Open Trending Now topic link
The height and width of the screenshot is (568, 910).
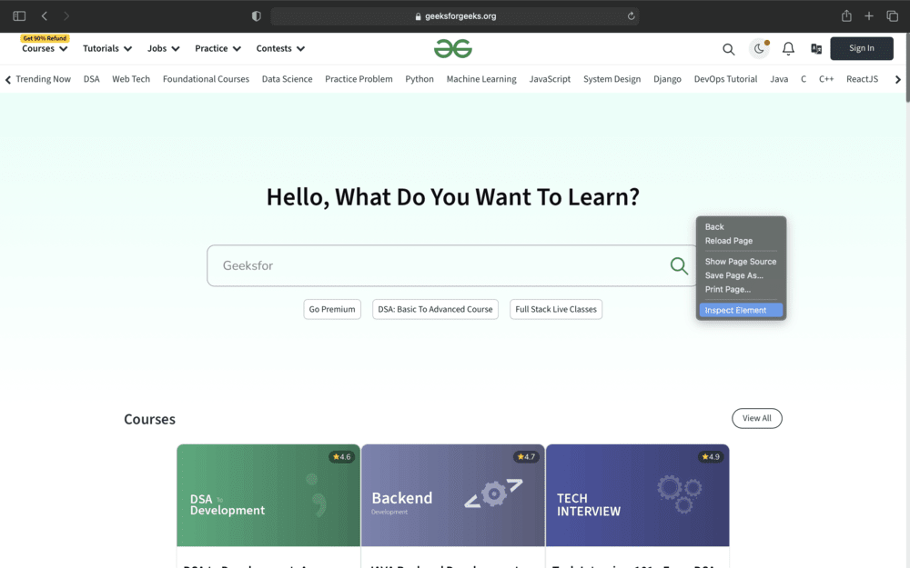click(43, 79)
